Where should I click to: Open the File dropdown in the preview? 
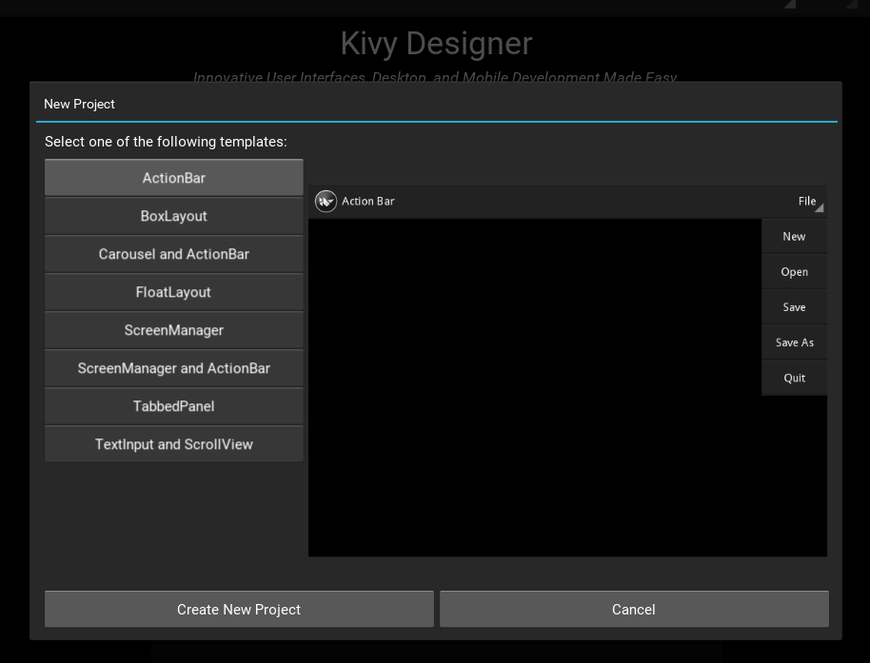click(x=808, y=202)
